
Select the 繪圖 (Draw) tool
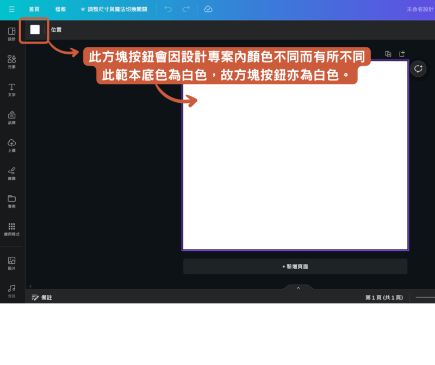pyautogui.click(x=11, y=172)
